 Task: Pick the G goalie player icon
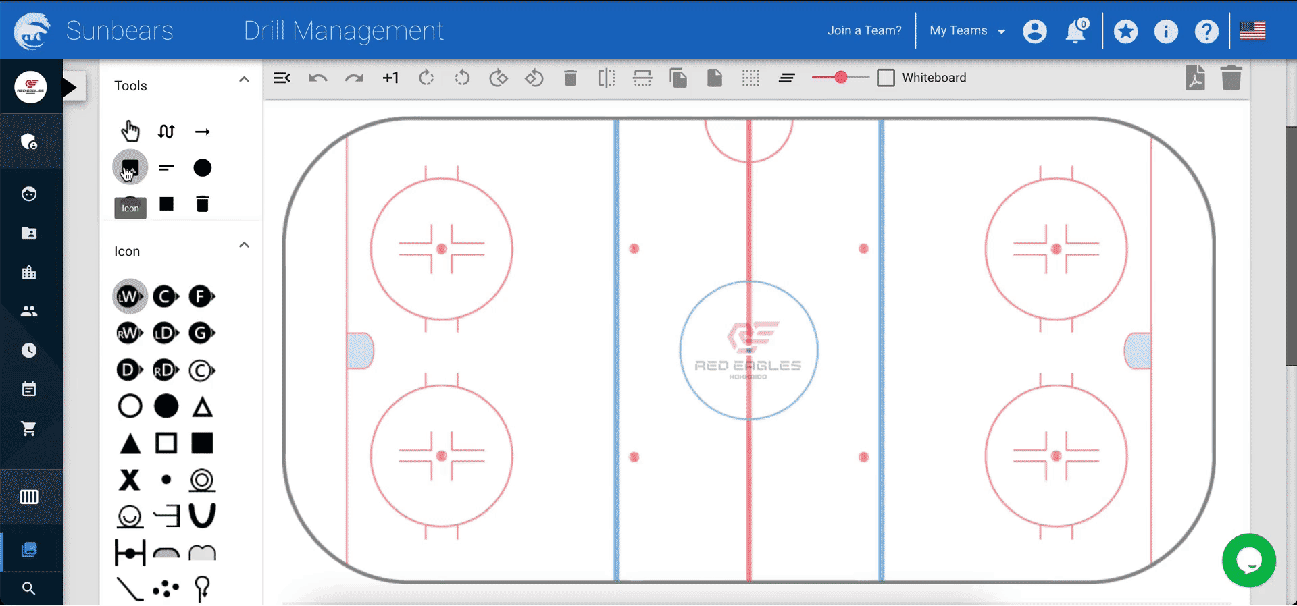pyautogui.click(x=201, y=333)
